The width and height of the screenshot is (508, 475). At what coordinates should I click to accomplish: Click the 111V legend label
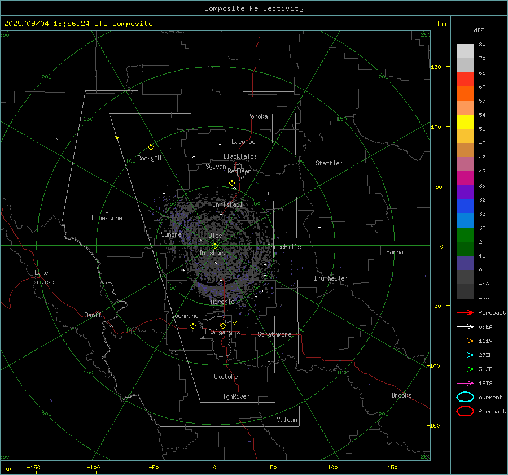point(485,341)
